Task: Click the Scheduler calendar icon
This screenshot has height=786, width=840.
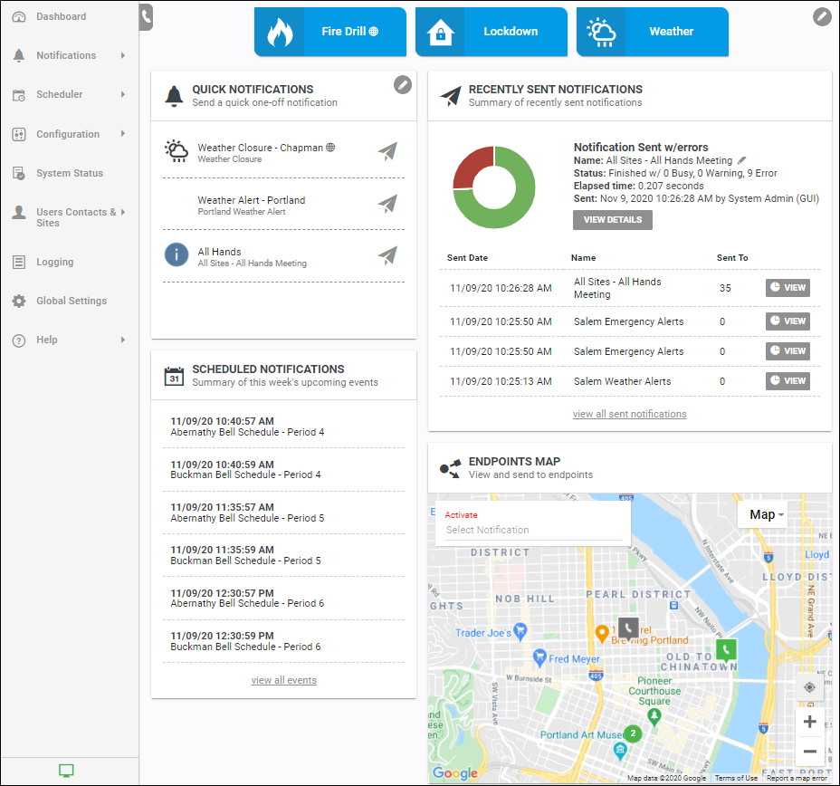Action: click(x=19, y=95)
